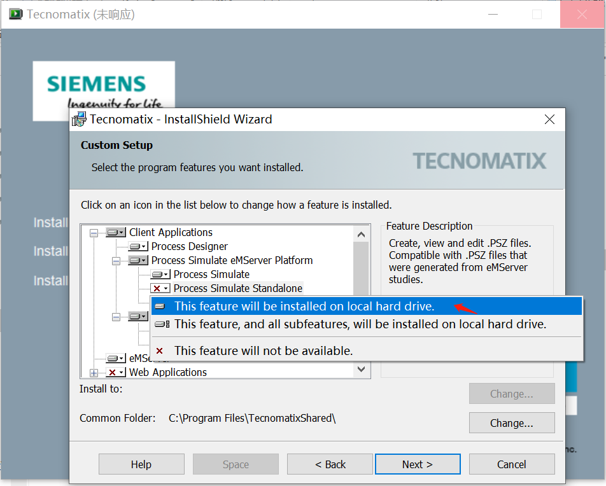606x486 pixels.
Task: Choose 'This feature, and all subfeatures' install option
Action: pos(366,324)
